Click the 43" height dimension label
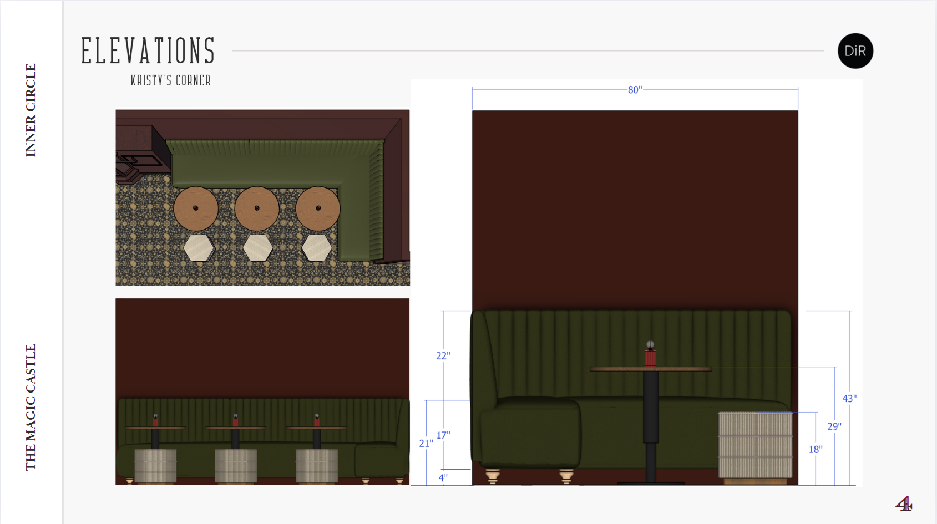Screen dimensions: 937x524 pos(849,399)
